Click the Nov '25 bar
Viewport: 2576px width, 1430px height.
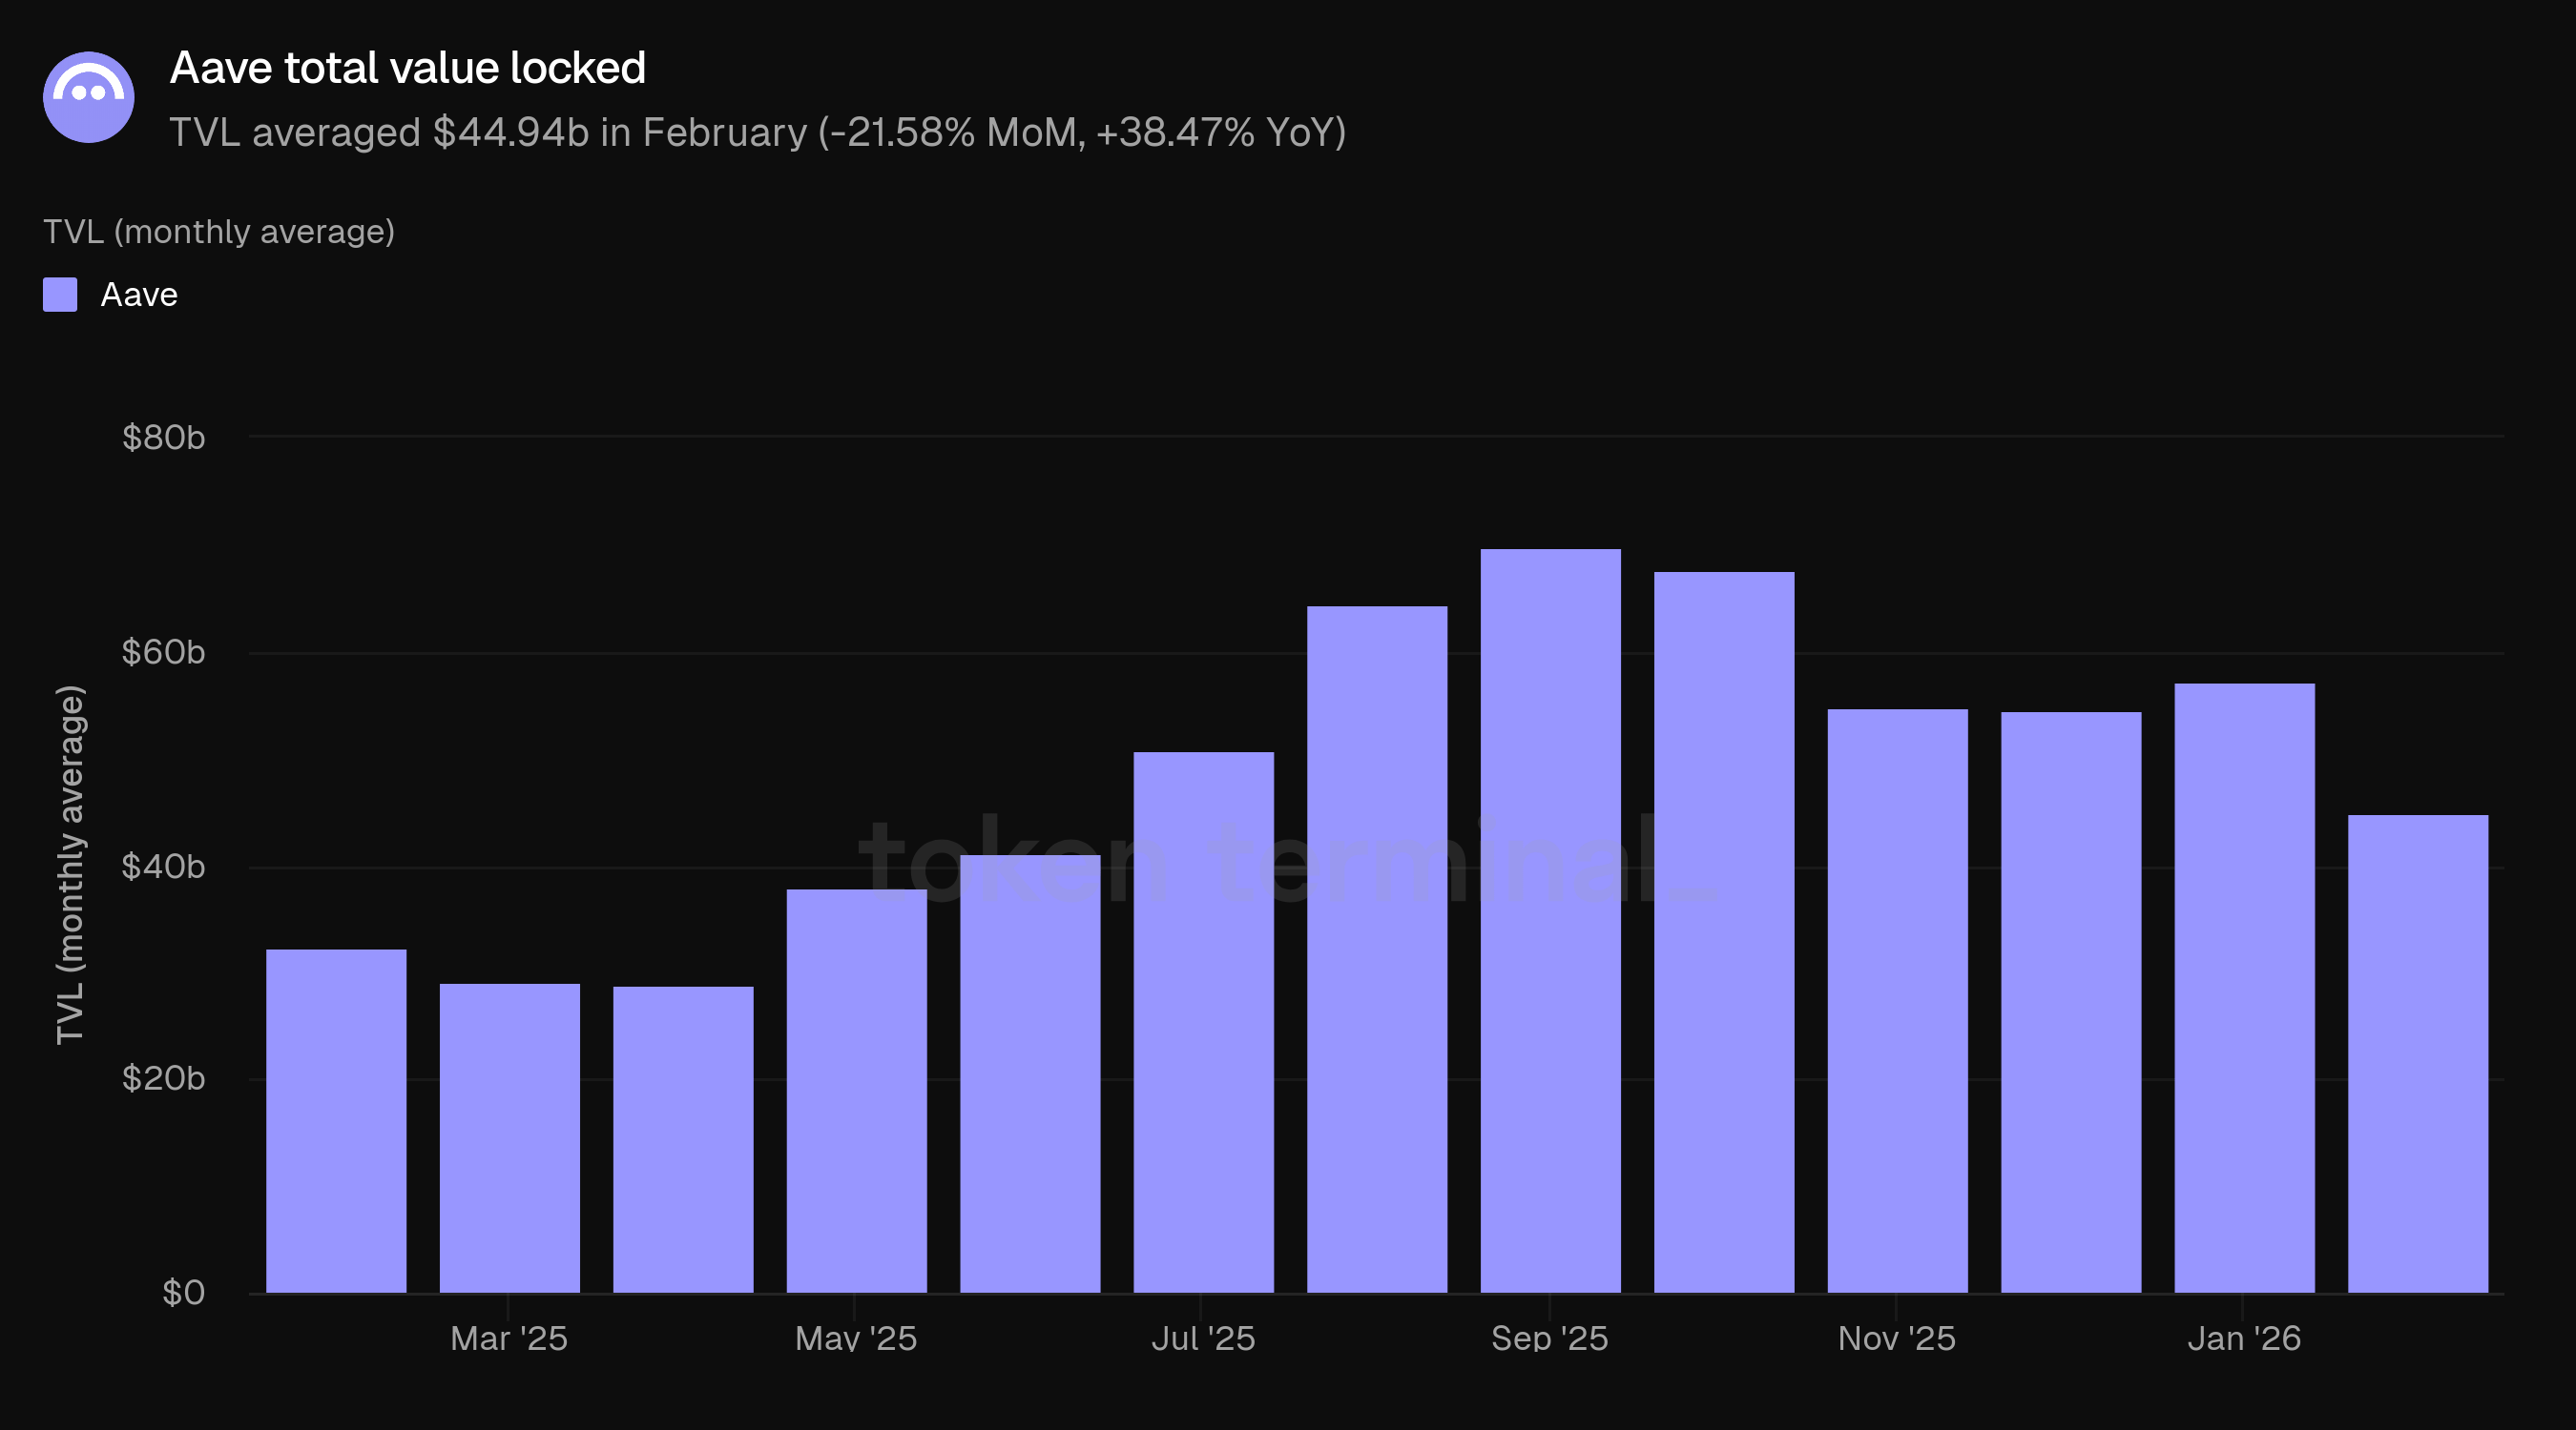click(x=1897, y=999)
